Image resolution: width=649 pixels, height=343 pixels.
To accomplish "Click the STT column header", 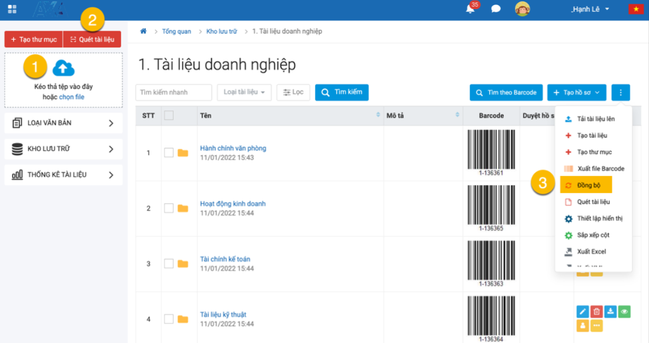I will [x=148, y=116].
